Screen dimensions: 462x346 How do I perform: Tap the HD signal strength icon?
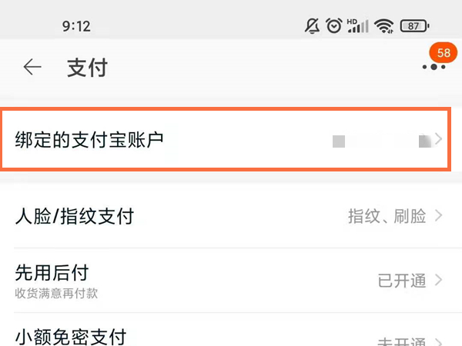[x=358, y=26]
